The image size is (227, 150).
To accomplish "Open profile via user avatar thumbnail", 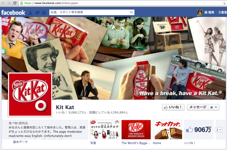I will tap(200, 12).
